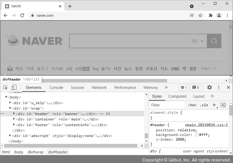Expand the div id="container" node

pos(14,119)
